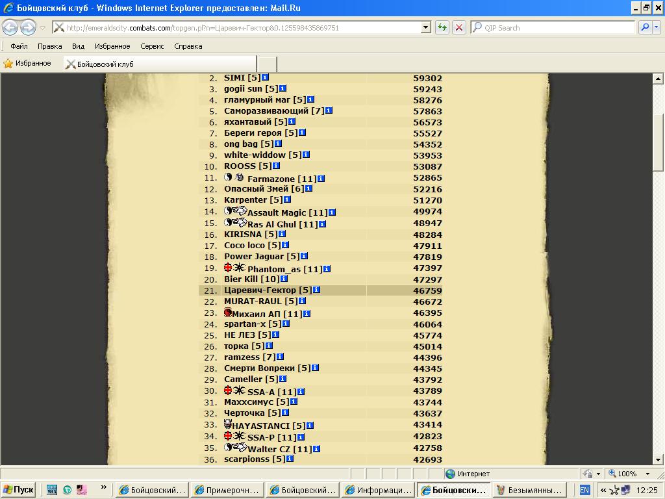This screenshot has width=665, height=499.
Task: Open the Файл menu
Action: 19,46
